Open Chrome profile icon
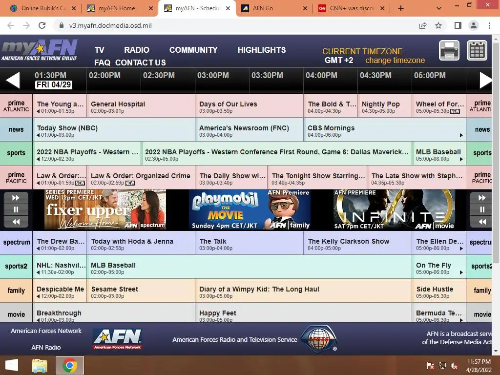The image size is (500, 375). pos(474,25)
